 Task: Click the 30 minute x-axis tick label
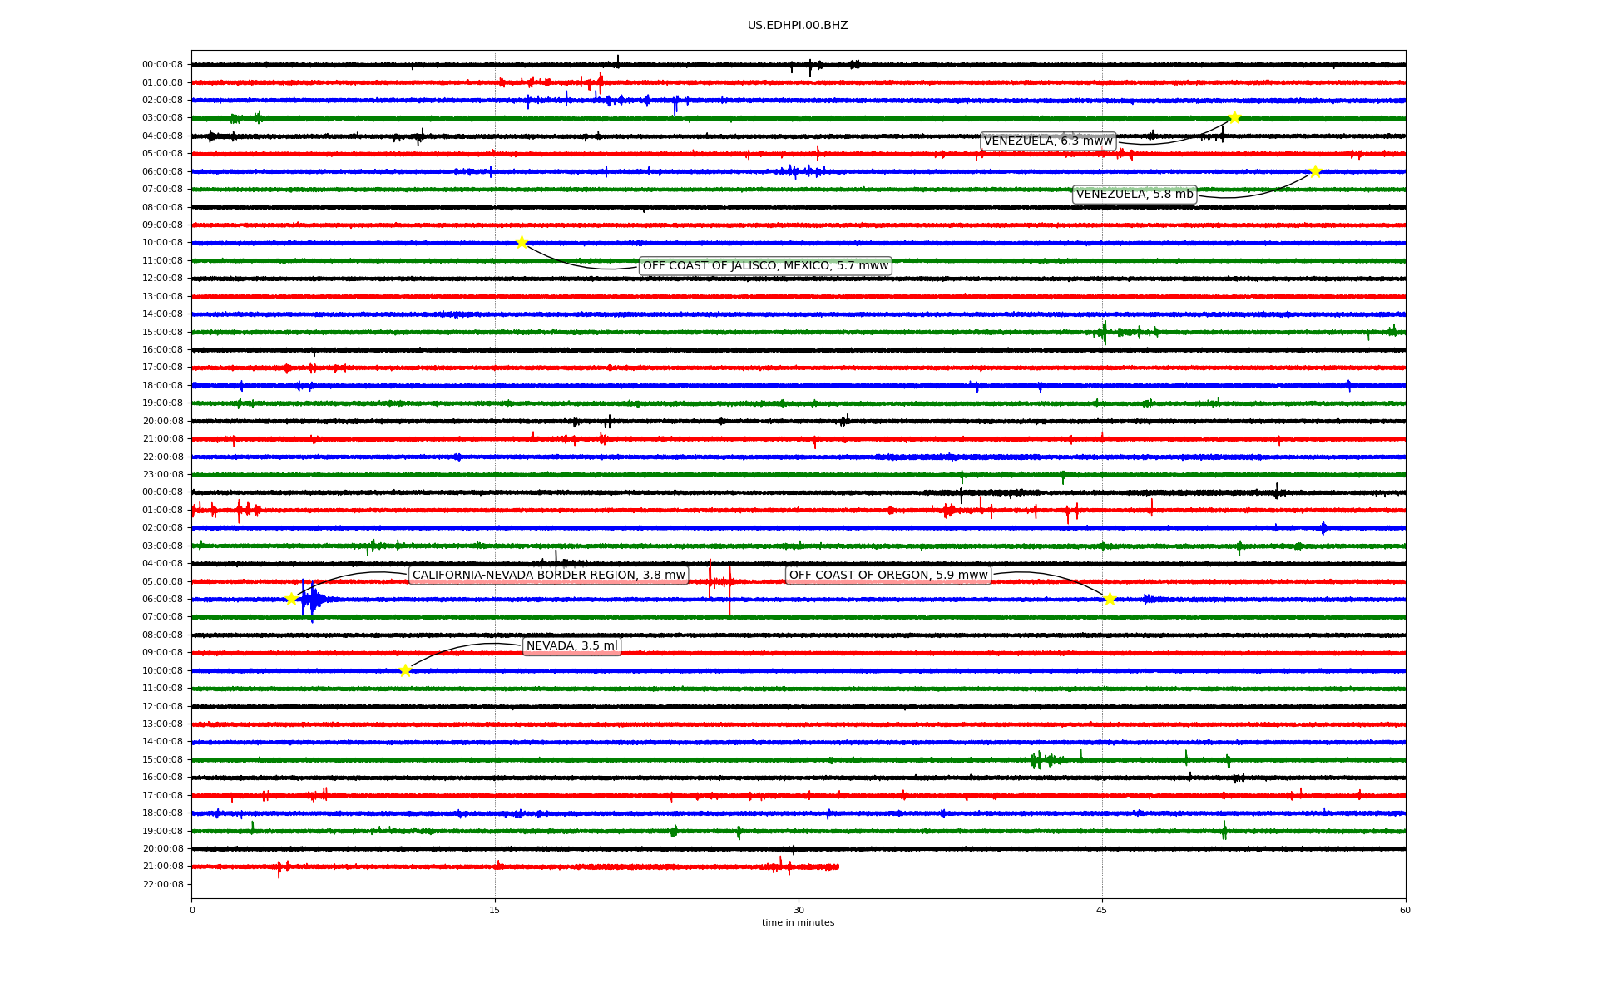[x=798, y=910]
